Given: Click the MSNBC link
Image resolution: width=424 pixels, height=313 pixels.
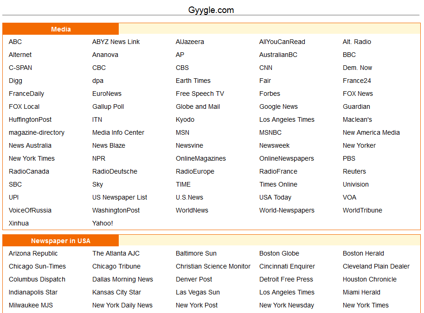Looking at the screenshot, I should [270, 132].
